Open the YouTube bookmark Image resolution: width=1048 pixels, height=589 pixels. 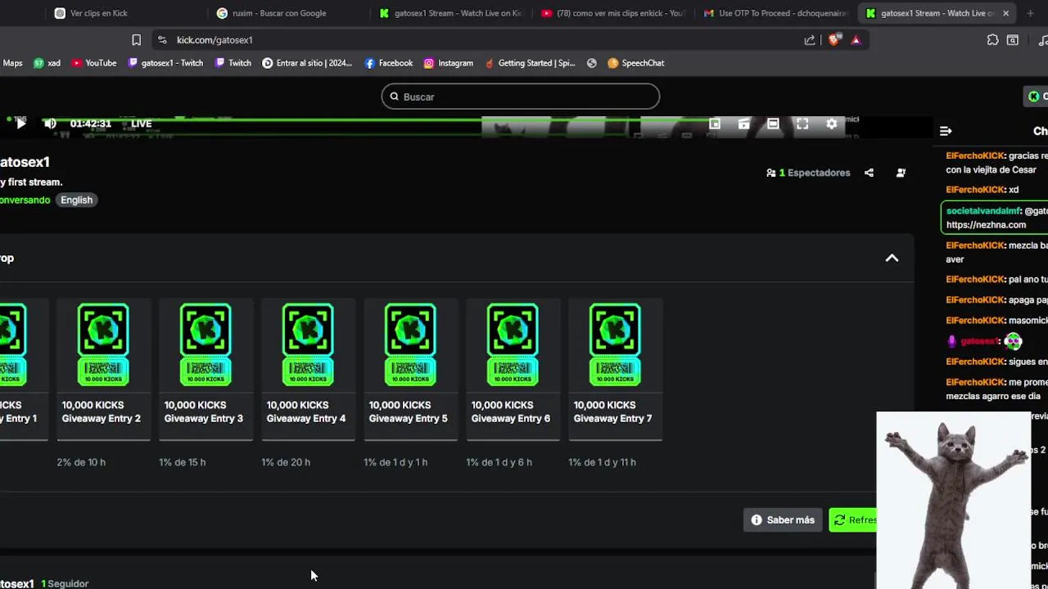click(93, 63)
